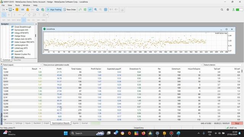Open the shapes objects dropdown
The height and width of the screenshot is (137, 244).
(47, 15)
